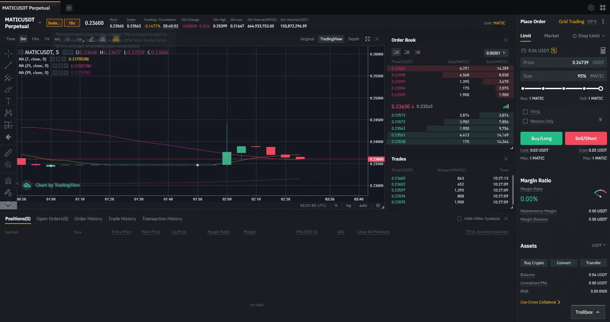The height and width of the screenshot is (322, 610).
Task: Expand the advanced order options chevron
Action: coord(600,120)
